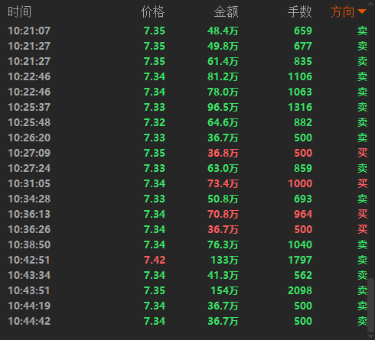Image resolution: width=375 pixels, height=340 pixels.
Task: Click the last row at 10:44:42
Action: 187,321
